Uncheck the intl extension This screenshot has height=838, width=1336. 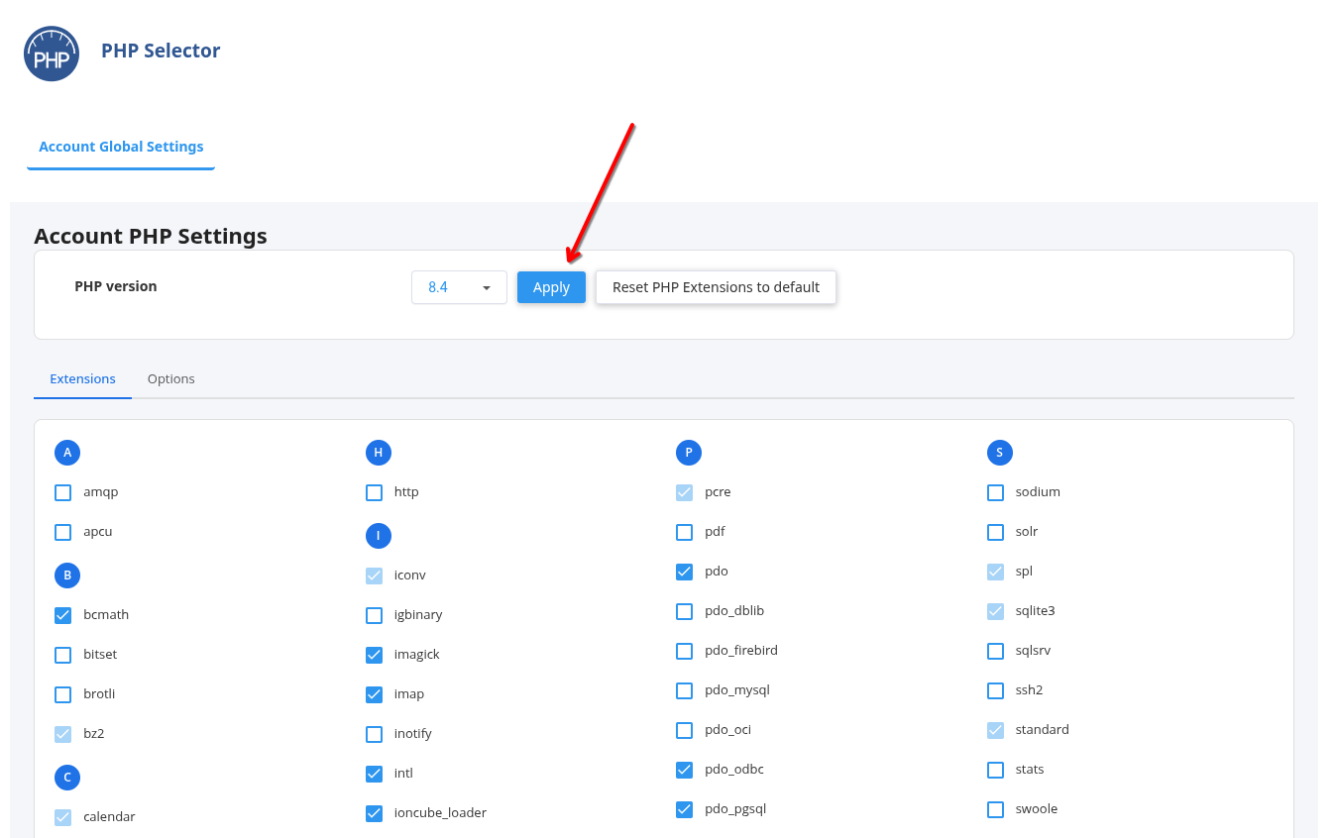pos(375,774)
